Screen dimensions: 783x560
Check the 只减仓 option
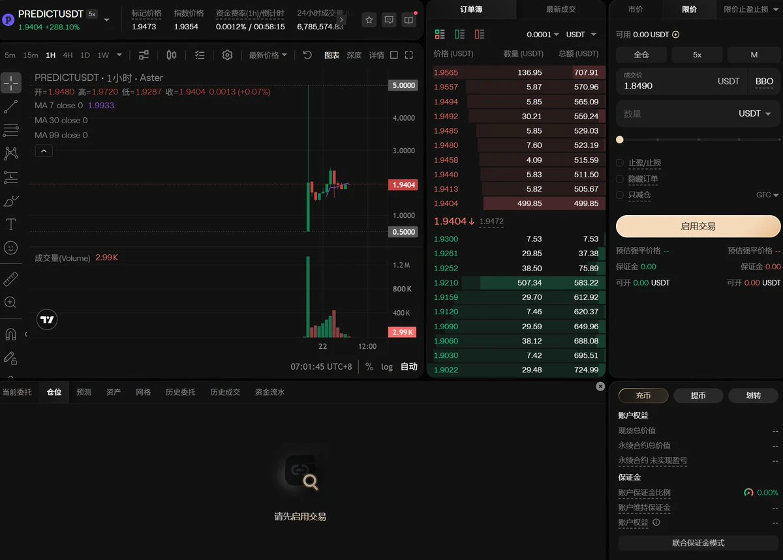tap(620, 195)
